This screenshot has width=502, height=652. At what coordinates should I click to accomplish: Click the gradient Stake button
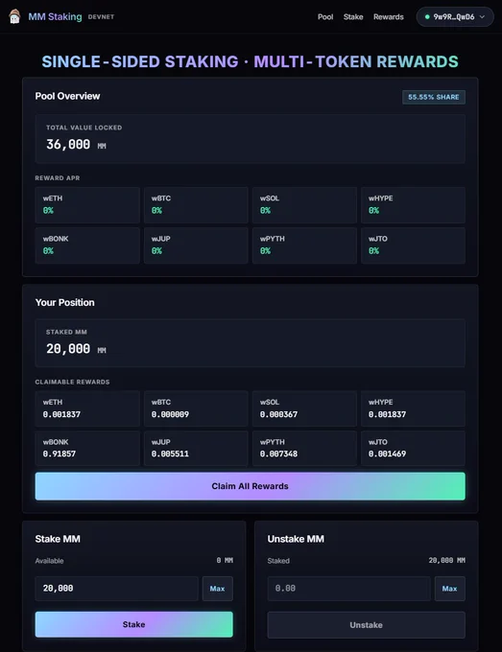pyautogui.click(x=134, y=624)
